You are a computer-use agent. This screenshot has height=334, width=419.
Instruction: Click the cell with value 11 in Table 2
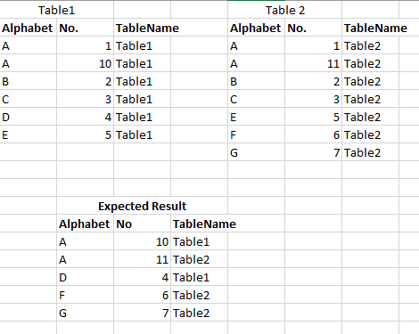[313, 63]
